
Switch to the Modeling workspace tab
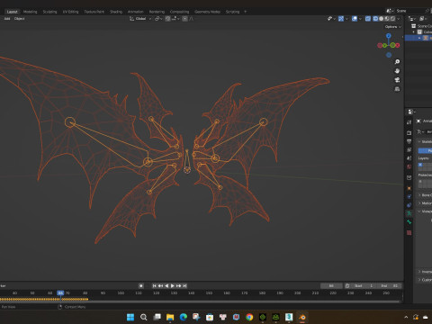click(x=31, y=12)
